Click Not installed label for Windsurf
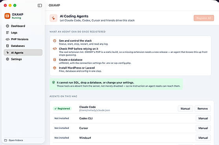This screenshot has height=145, width=219. tap(62, 138)
